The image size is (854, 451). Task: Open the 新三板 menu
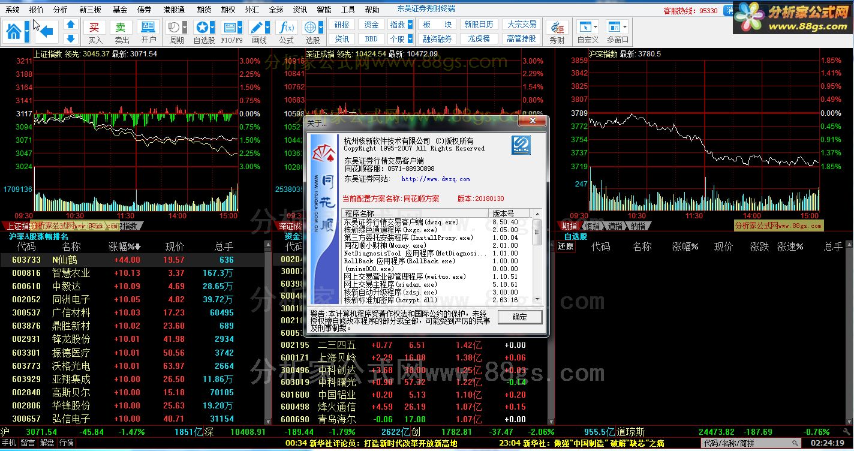90,10
